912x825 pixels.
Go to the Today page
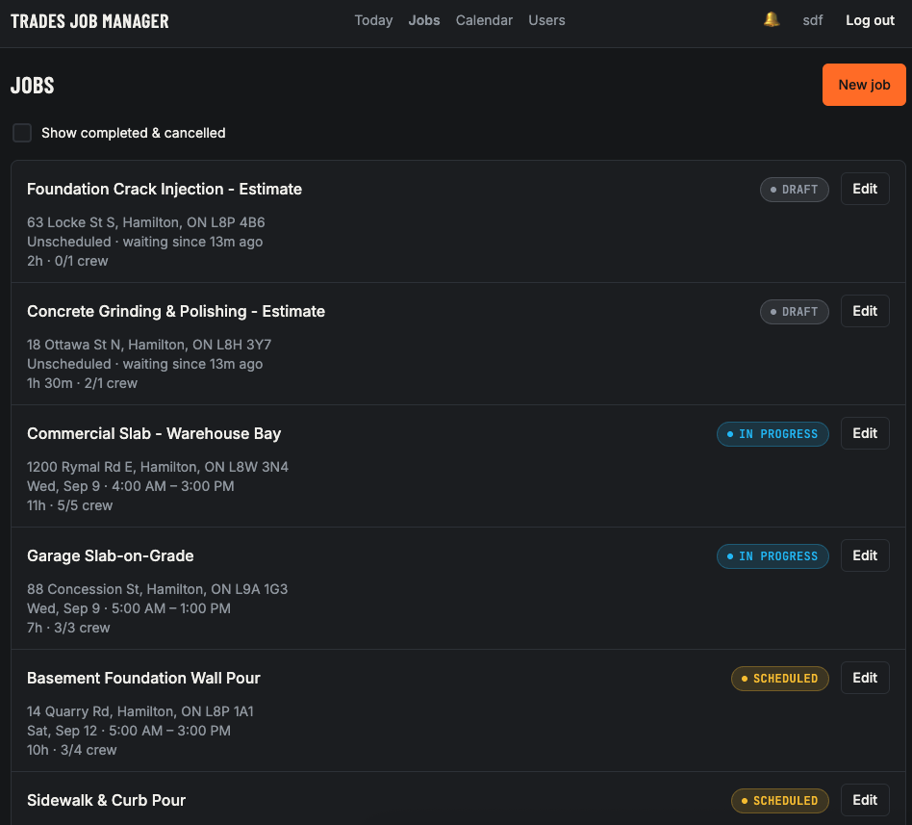coord(373,20)
